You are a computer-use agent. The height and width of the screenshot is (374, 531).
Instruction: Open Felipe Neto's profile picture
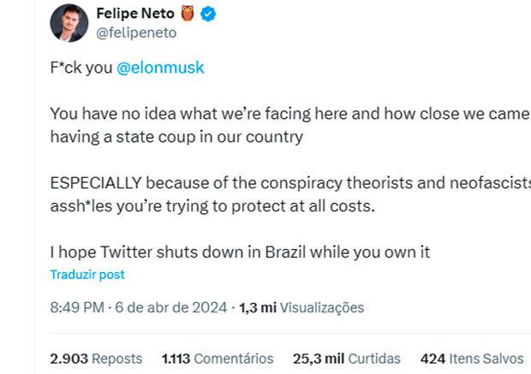(69, 23)
